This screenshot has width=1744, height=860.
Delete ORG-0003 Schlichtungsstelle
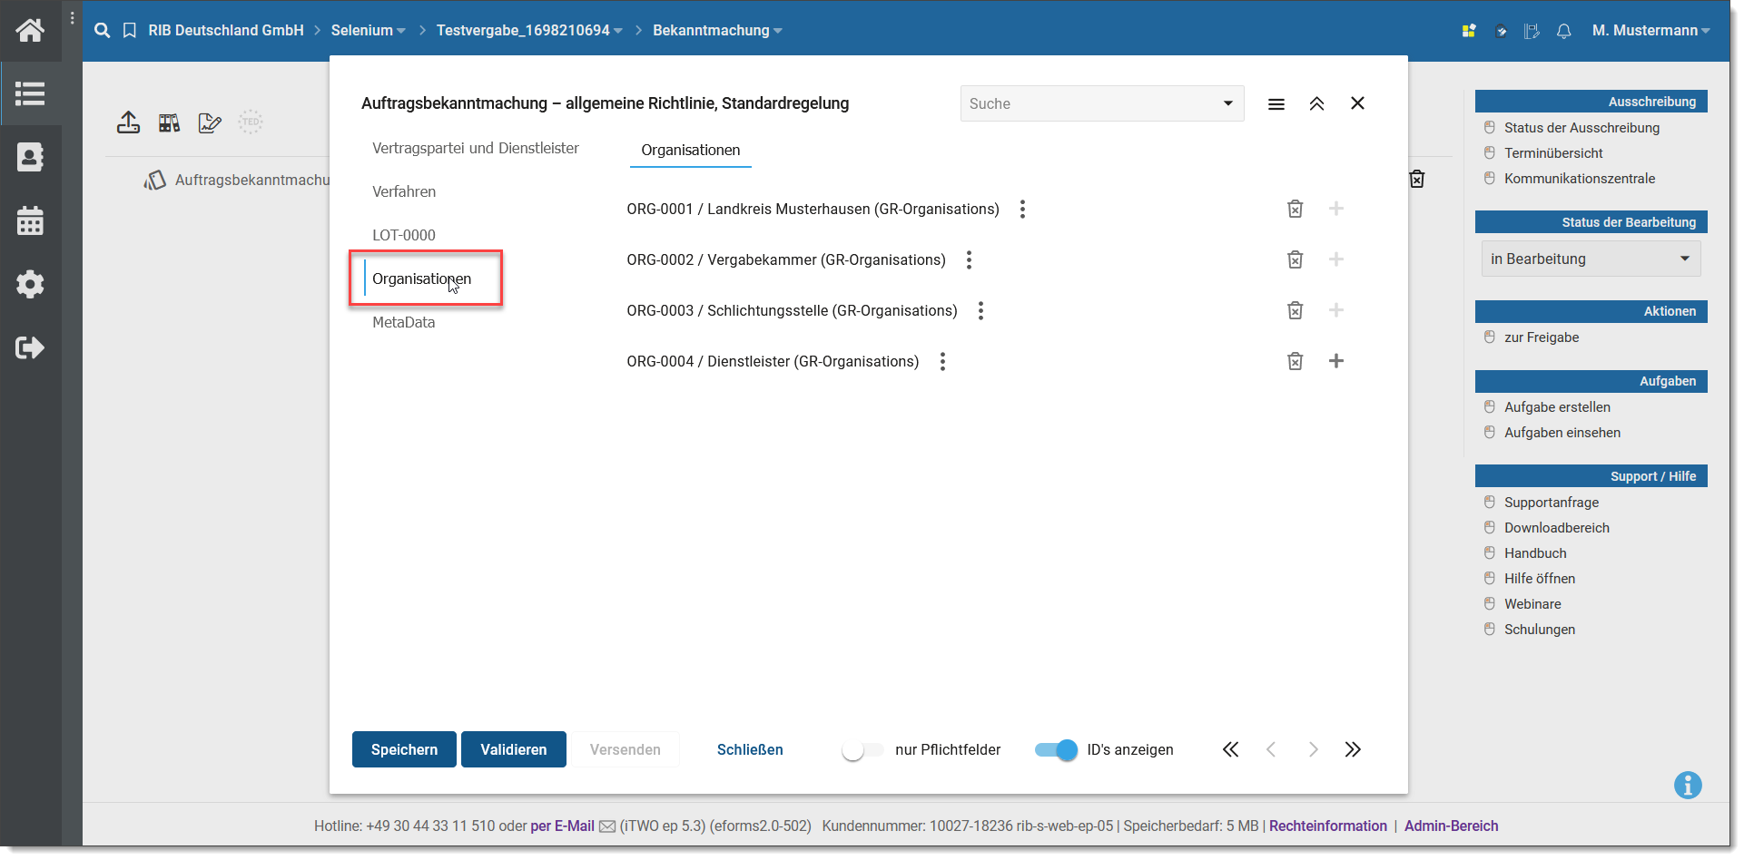pyautogui.click(x=1296, y=310)
